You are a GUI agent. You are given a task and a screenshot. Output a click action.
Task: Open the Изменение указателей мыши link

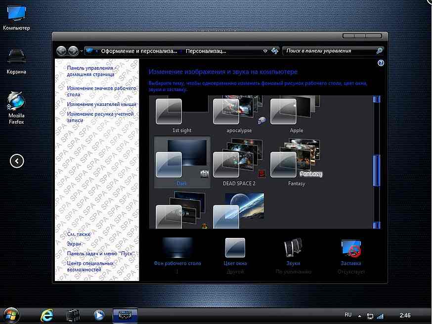click(x=101, y=104)
